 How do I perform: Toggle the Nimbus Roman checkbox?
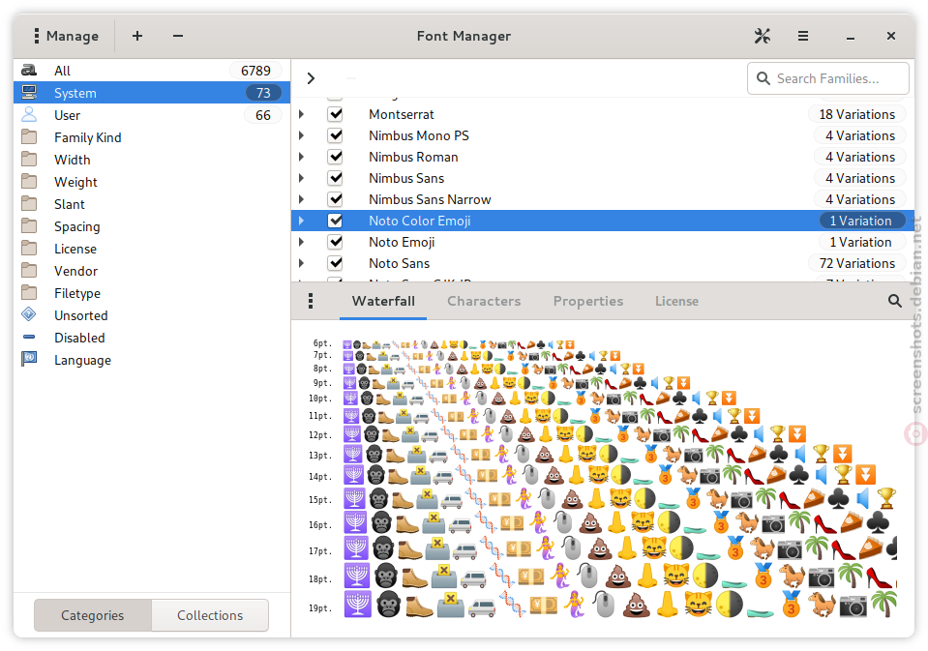(336, 157)
